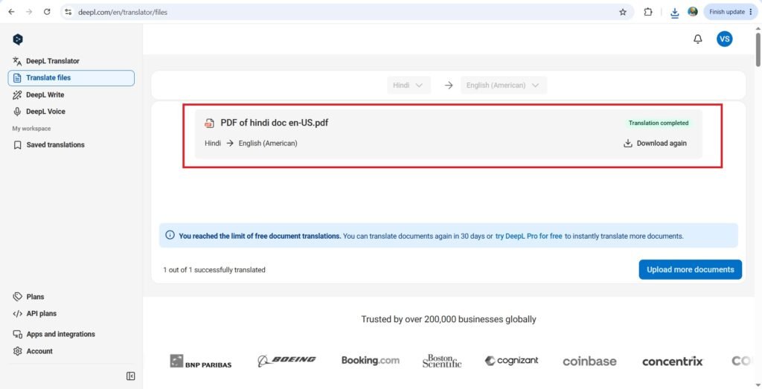Bookmark this page with the star icon
The height and width of the screenshot is (389, 762).
point(623,12)
